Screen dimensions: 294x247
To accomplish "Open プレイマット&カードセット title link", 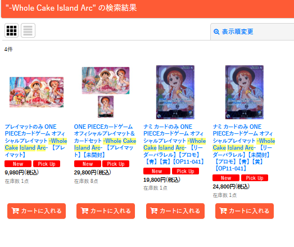I will 105,141.
